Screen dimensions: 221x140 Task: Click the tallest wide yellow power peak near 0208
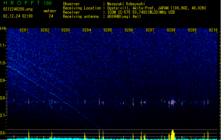pos(173,135)
